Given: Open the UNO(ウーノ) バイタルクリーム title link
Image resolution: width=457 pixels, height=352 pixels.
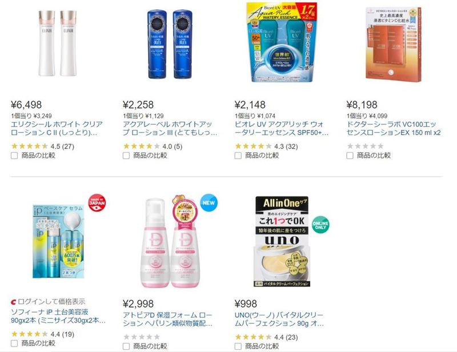Looking at the screenshot, I should (x=279, y=319).
